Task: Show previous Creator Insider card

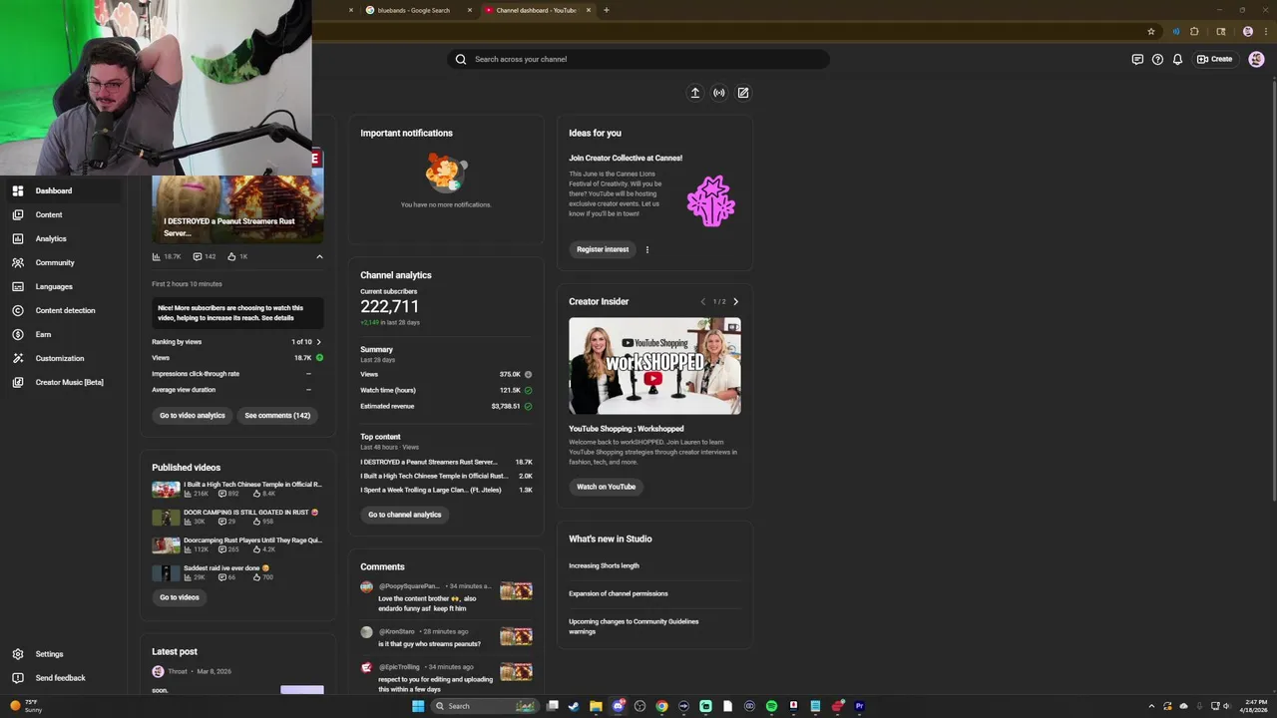Action: (702, 301)
